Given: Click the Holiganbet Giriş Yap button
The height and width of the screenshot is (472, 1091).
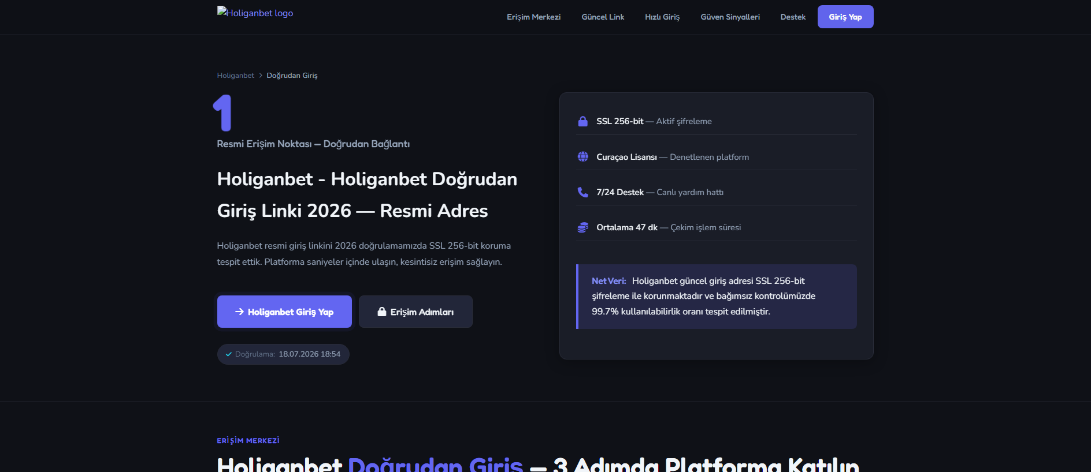Looking at the screenshot, I should [284, 312].
